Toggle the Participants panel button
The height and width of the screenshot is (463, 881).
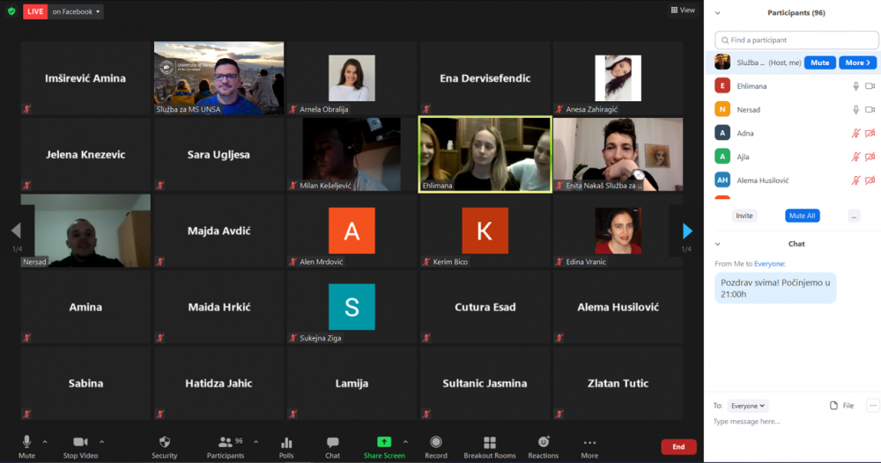pyautogui.click(x=226, y=442)
